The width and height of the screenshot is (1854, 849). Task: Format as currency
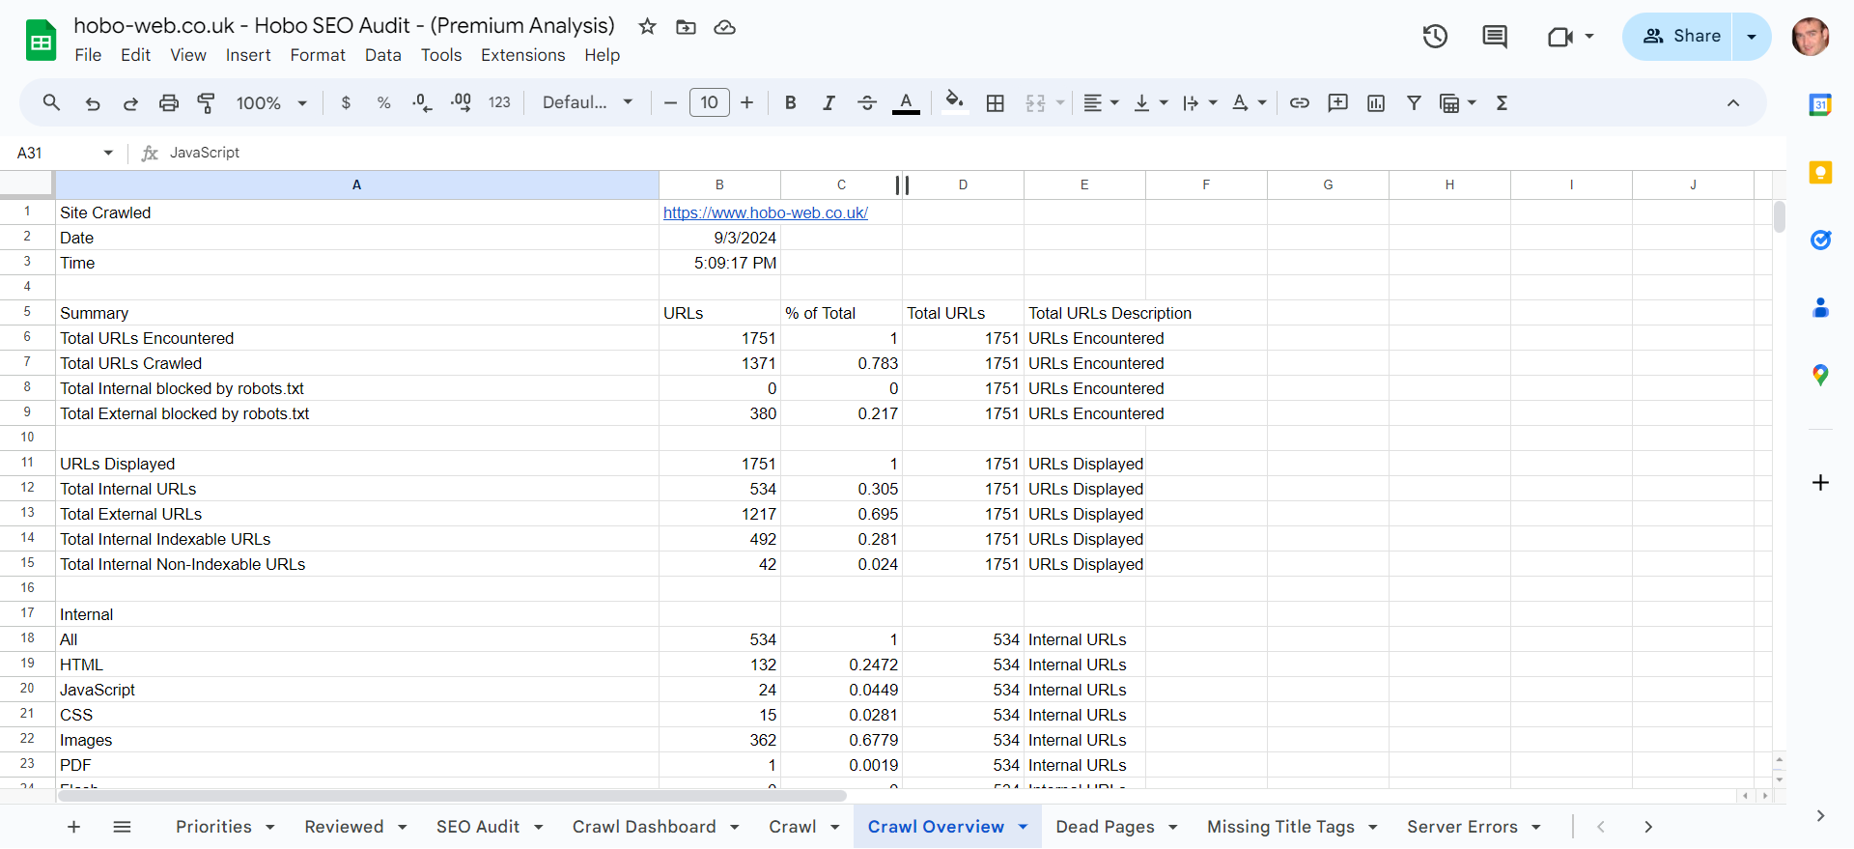(x=346, y=102)
